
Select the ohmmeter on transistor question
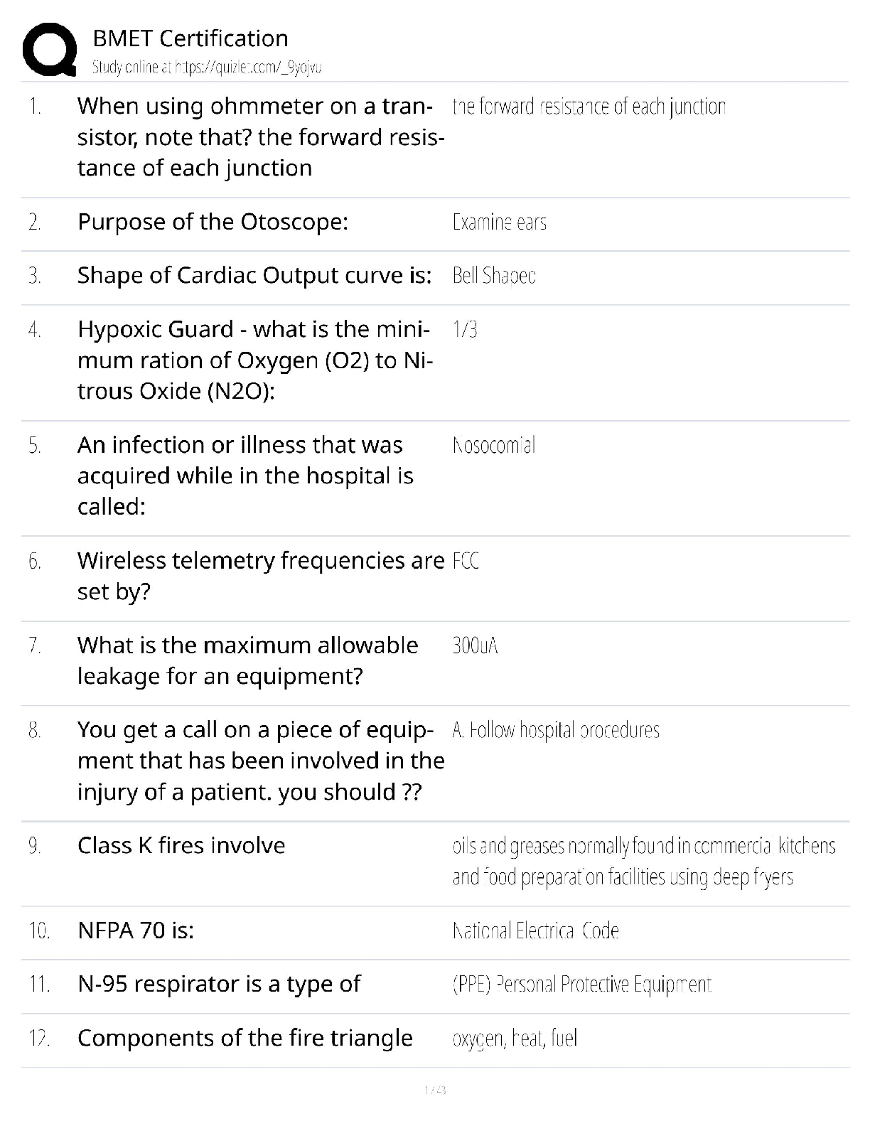point(260,136)
